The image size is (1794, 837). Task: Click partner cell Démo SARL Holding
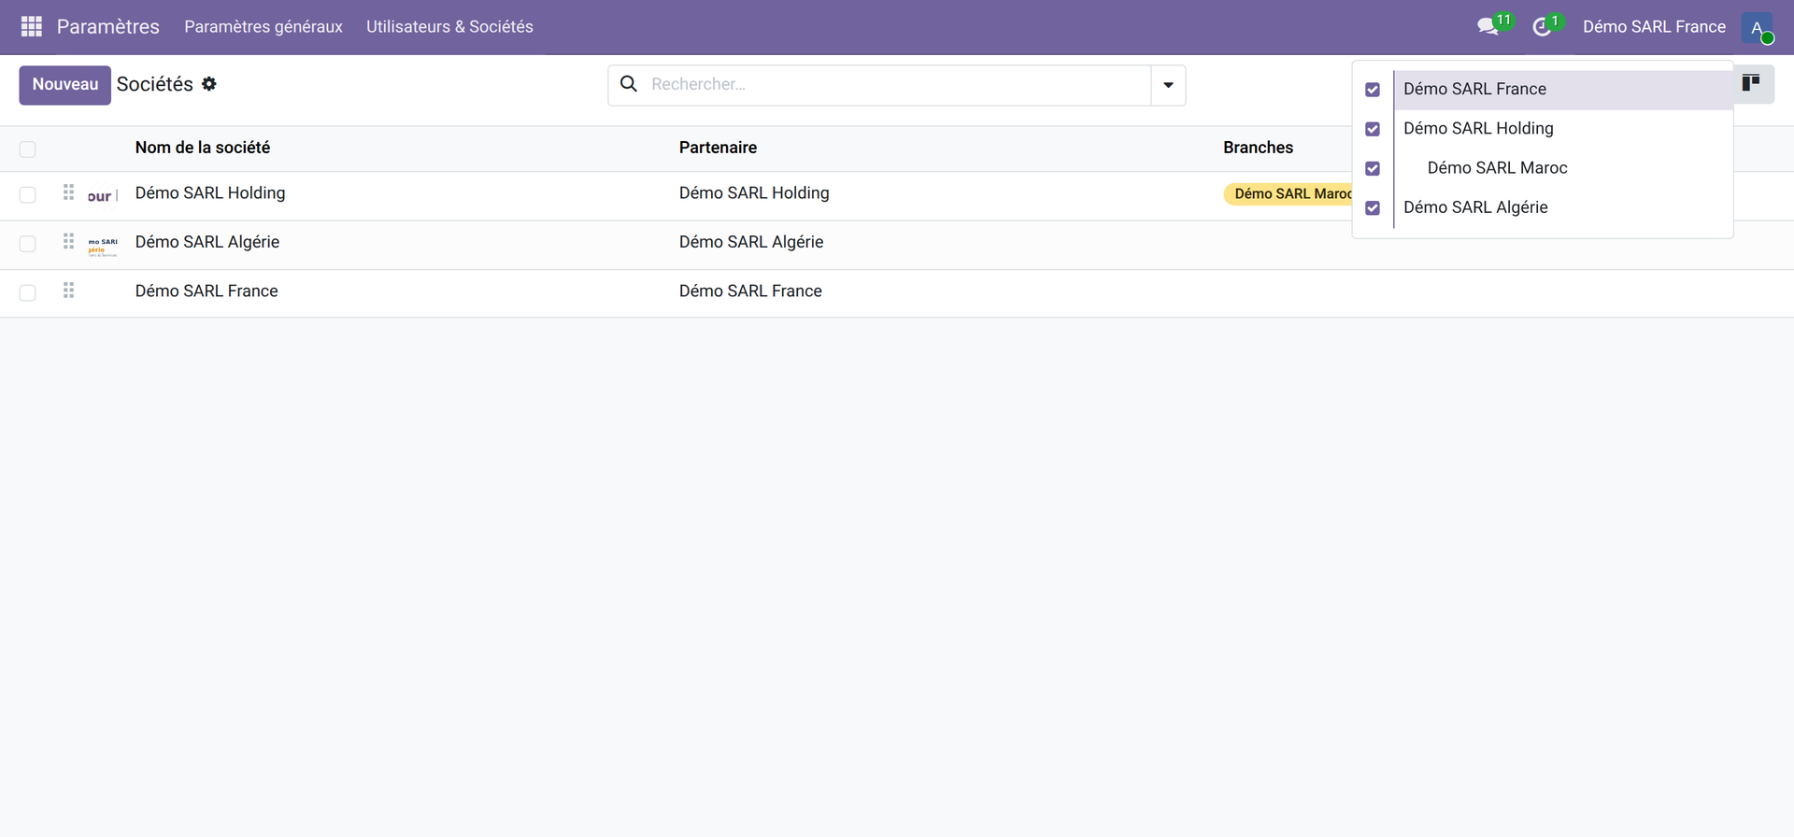754,193
